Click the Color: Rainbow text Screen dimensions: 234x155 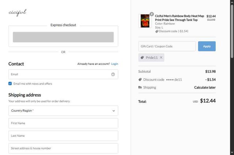click(165, 24)
